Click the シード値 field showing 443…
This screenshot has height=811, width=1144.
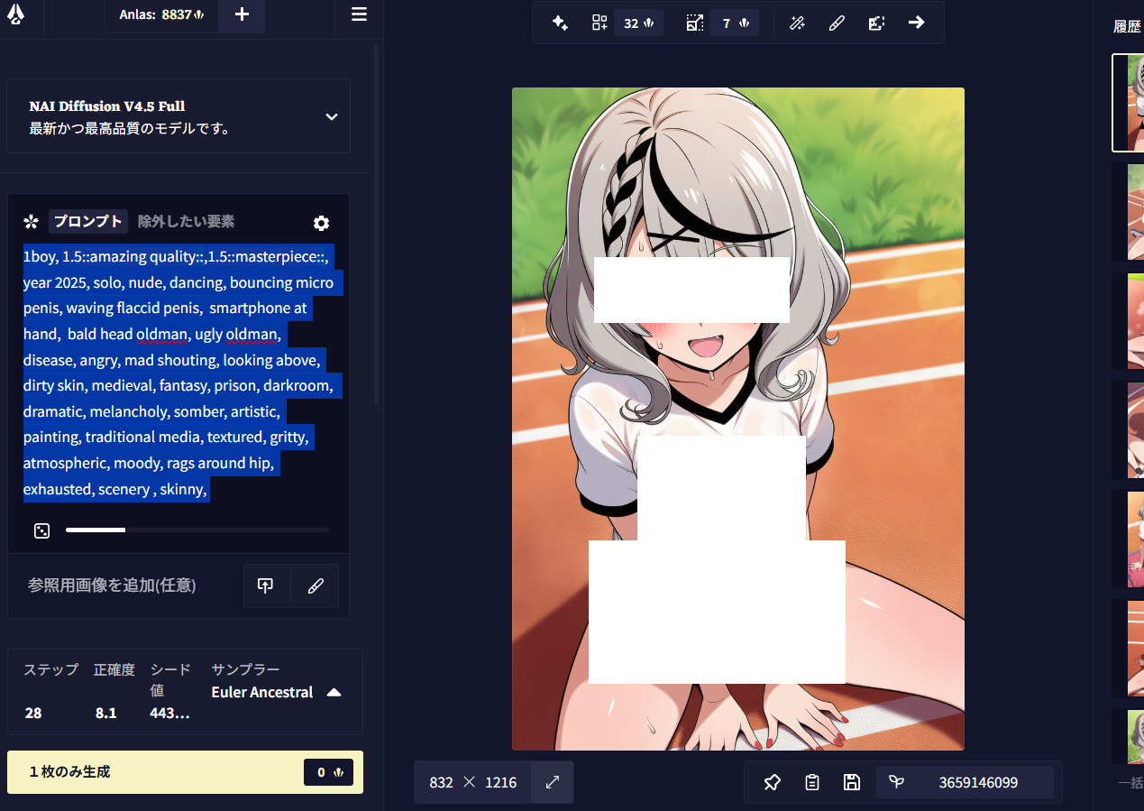coord(169,713)
